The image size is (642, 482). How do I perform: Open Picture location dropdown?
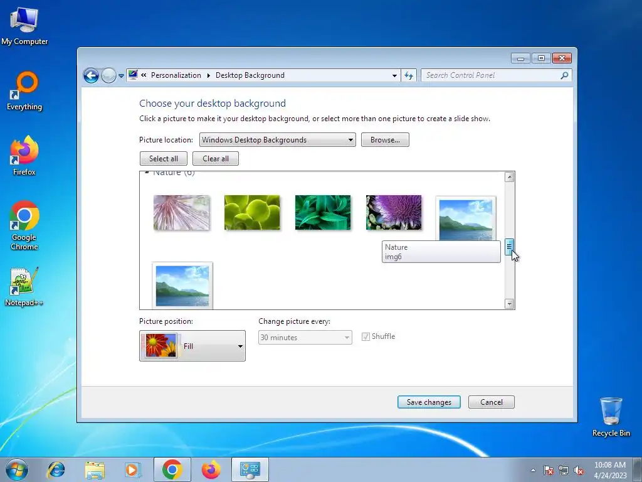coord(278,140)
